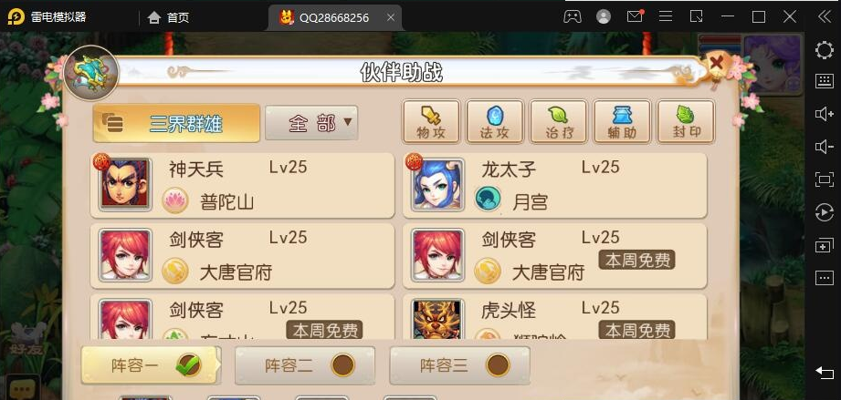Select the 治疗 healing filter
The image size is (841, 400).
click(558, 122)
